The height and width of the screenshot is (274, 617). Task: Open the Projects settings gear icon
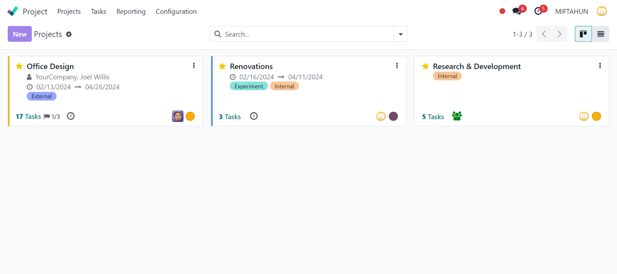point(69,34)
